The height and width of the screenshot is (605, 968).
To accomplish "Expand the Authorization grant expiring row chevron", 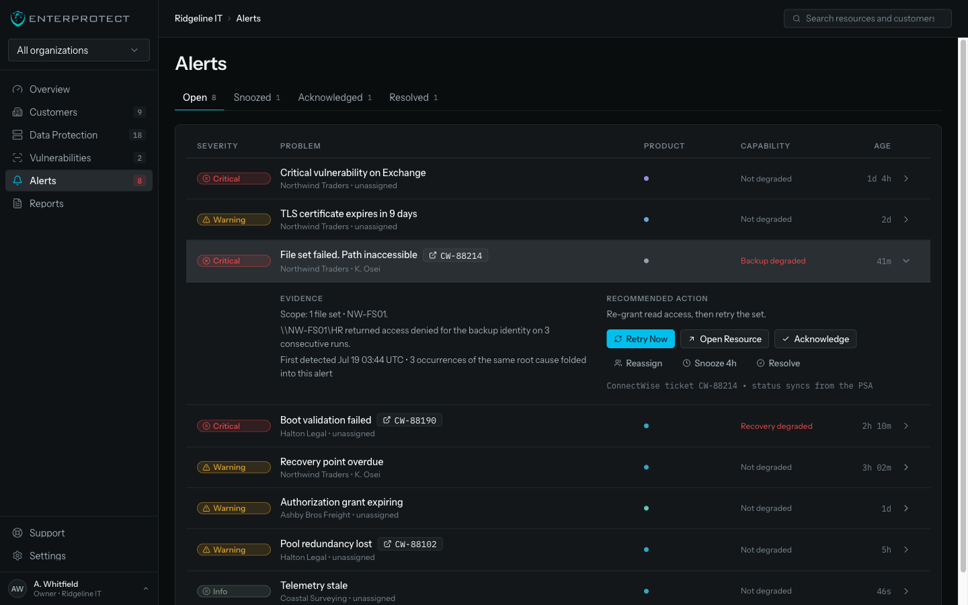I will (906, 508).
